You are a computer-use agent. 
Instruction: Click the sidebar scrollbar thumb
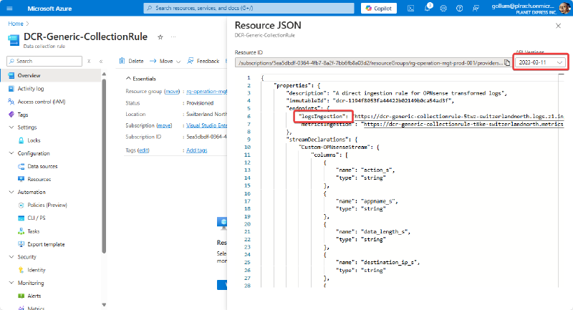pos(104,166)
